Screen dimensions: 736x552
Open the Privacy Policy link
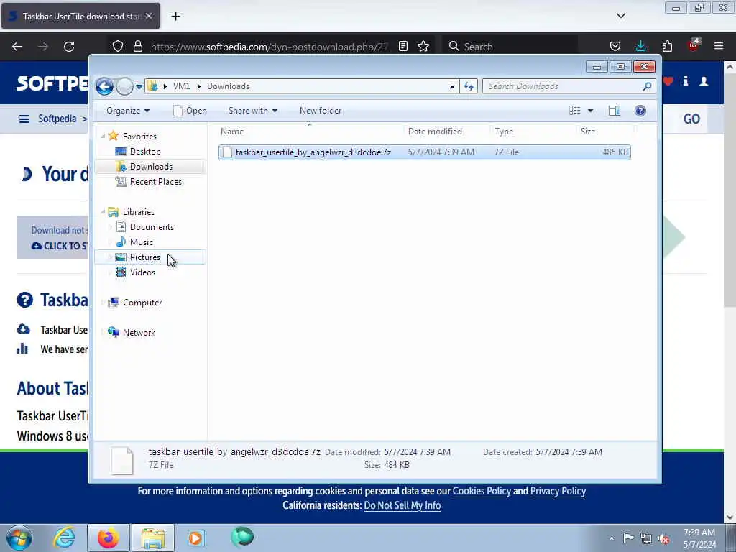click(558, 491)
